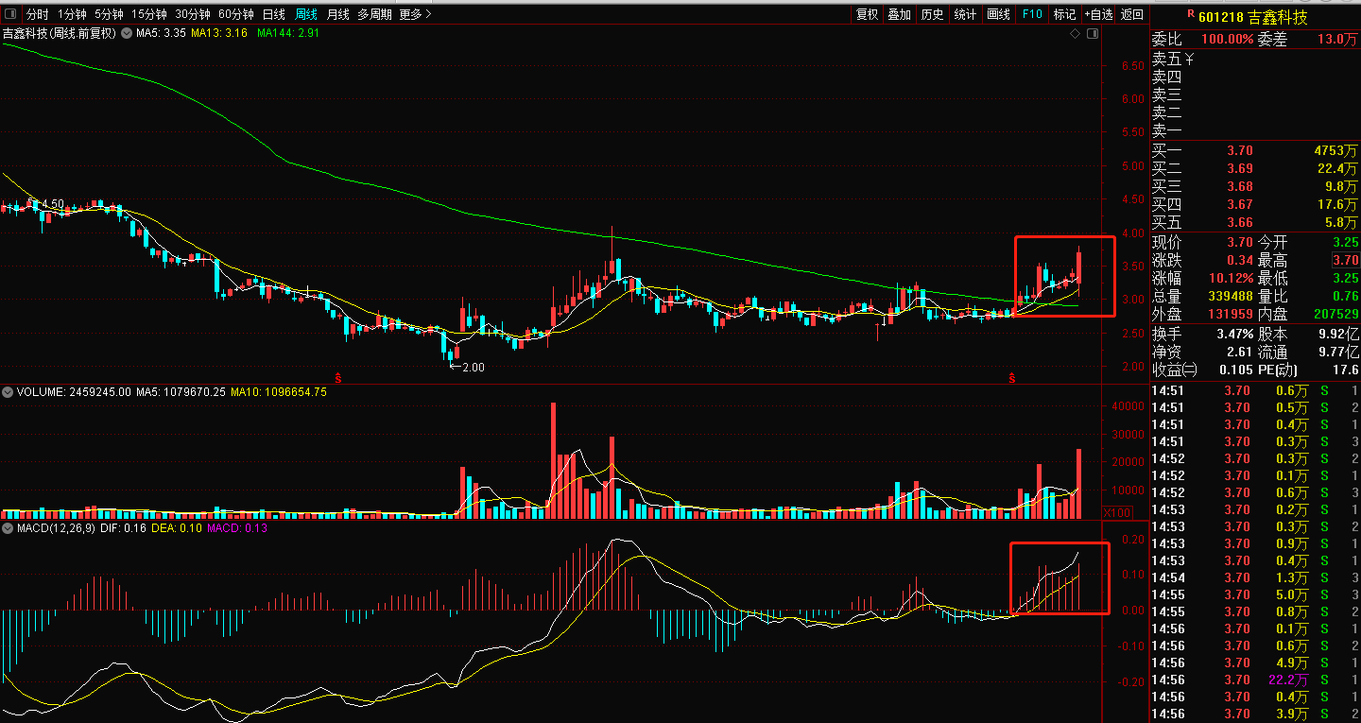Click the 换手 3.47% value

point(1235,335)
